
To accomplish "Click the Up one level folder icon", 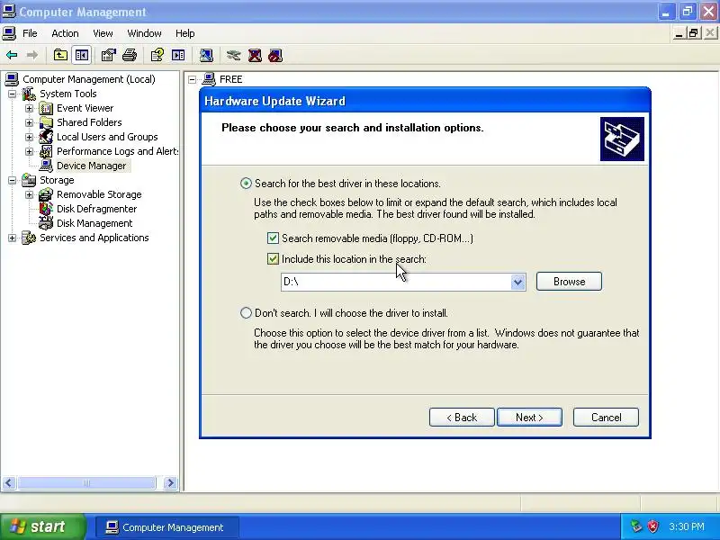I will click(x=60, y=56).
